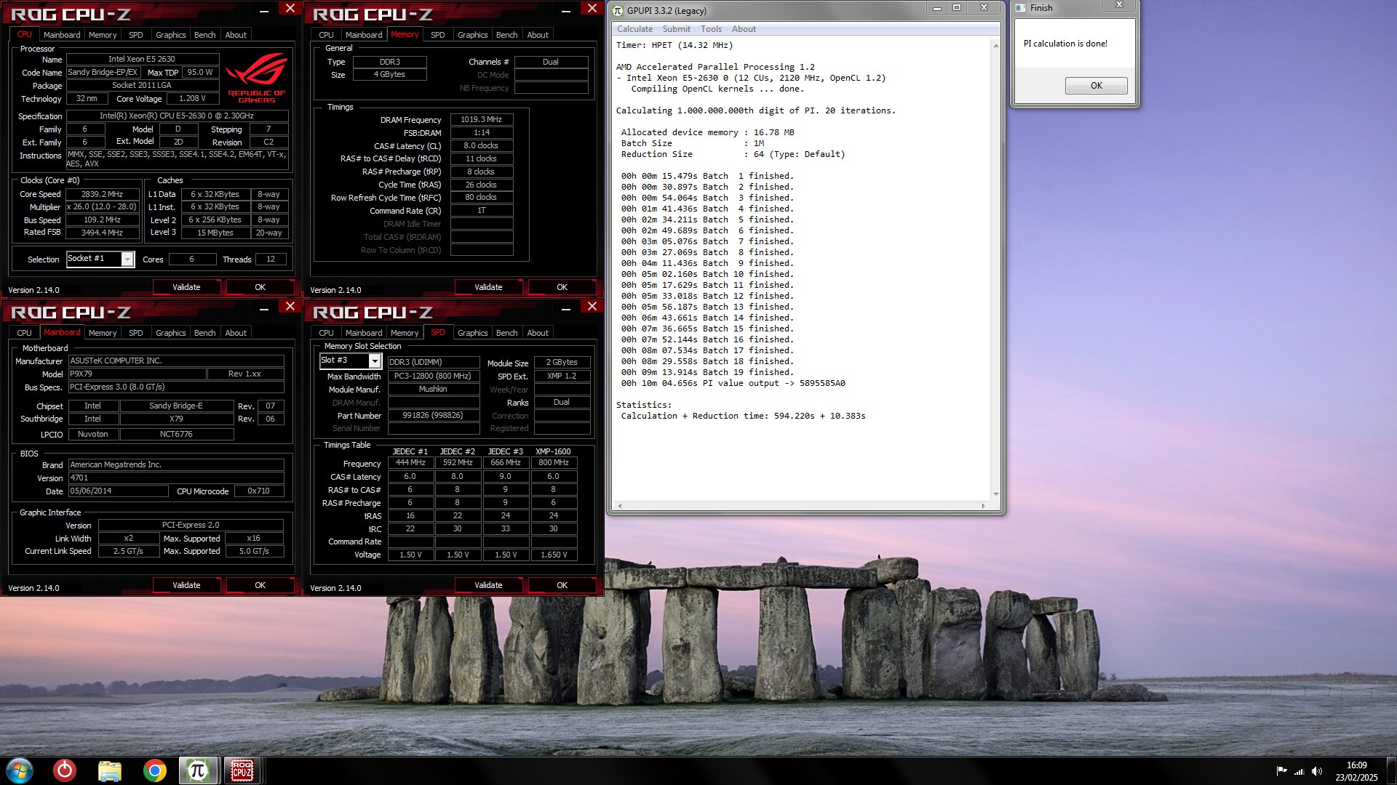Select SPD tab in Memory window

438,35
